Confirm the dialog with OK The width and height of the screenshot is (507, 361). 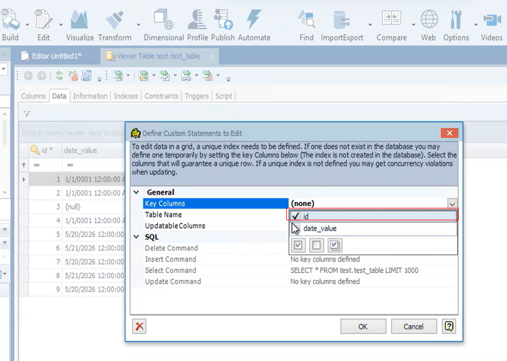point(363,326)
